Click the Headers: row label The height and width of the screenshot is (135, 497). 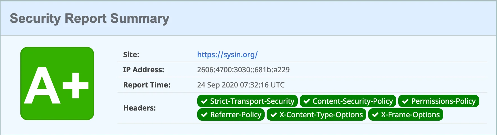(x=140, y=108)
